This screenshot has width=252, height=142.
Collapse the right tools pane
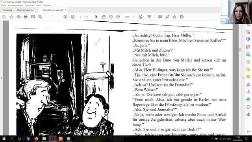(243, 78)
